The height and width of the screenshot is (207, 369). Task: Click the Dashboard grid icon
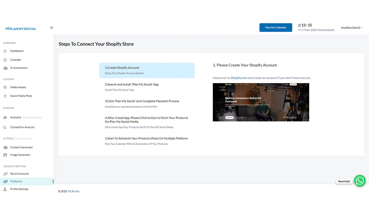click(x=5, y=51)
